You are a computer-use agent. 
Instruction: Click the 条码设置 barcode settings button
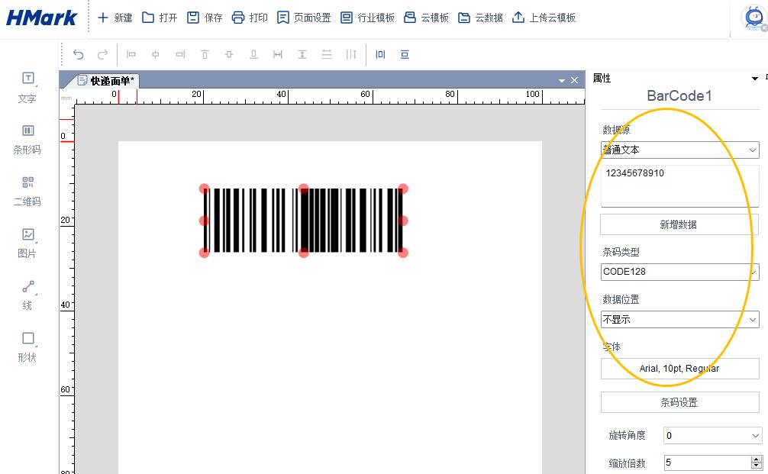pyautogui.click(x=678, y=402)
